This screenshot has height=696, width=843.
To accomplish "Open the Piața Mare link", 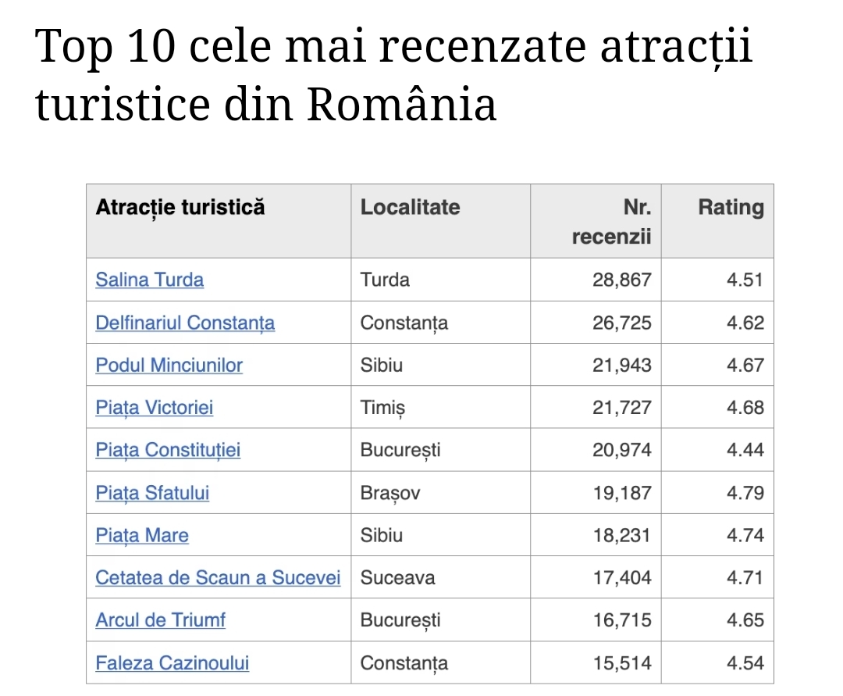I will coord(142,535).
